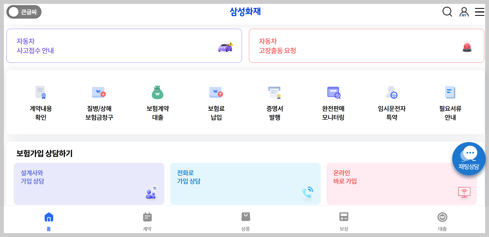Click the 삼성화재 logo

pyautogui.click(x=245, y=12)
